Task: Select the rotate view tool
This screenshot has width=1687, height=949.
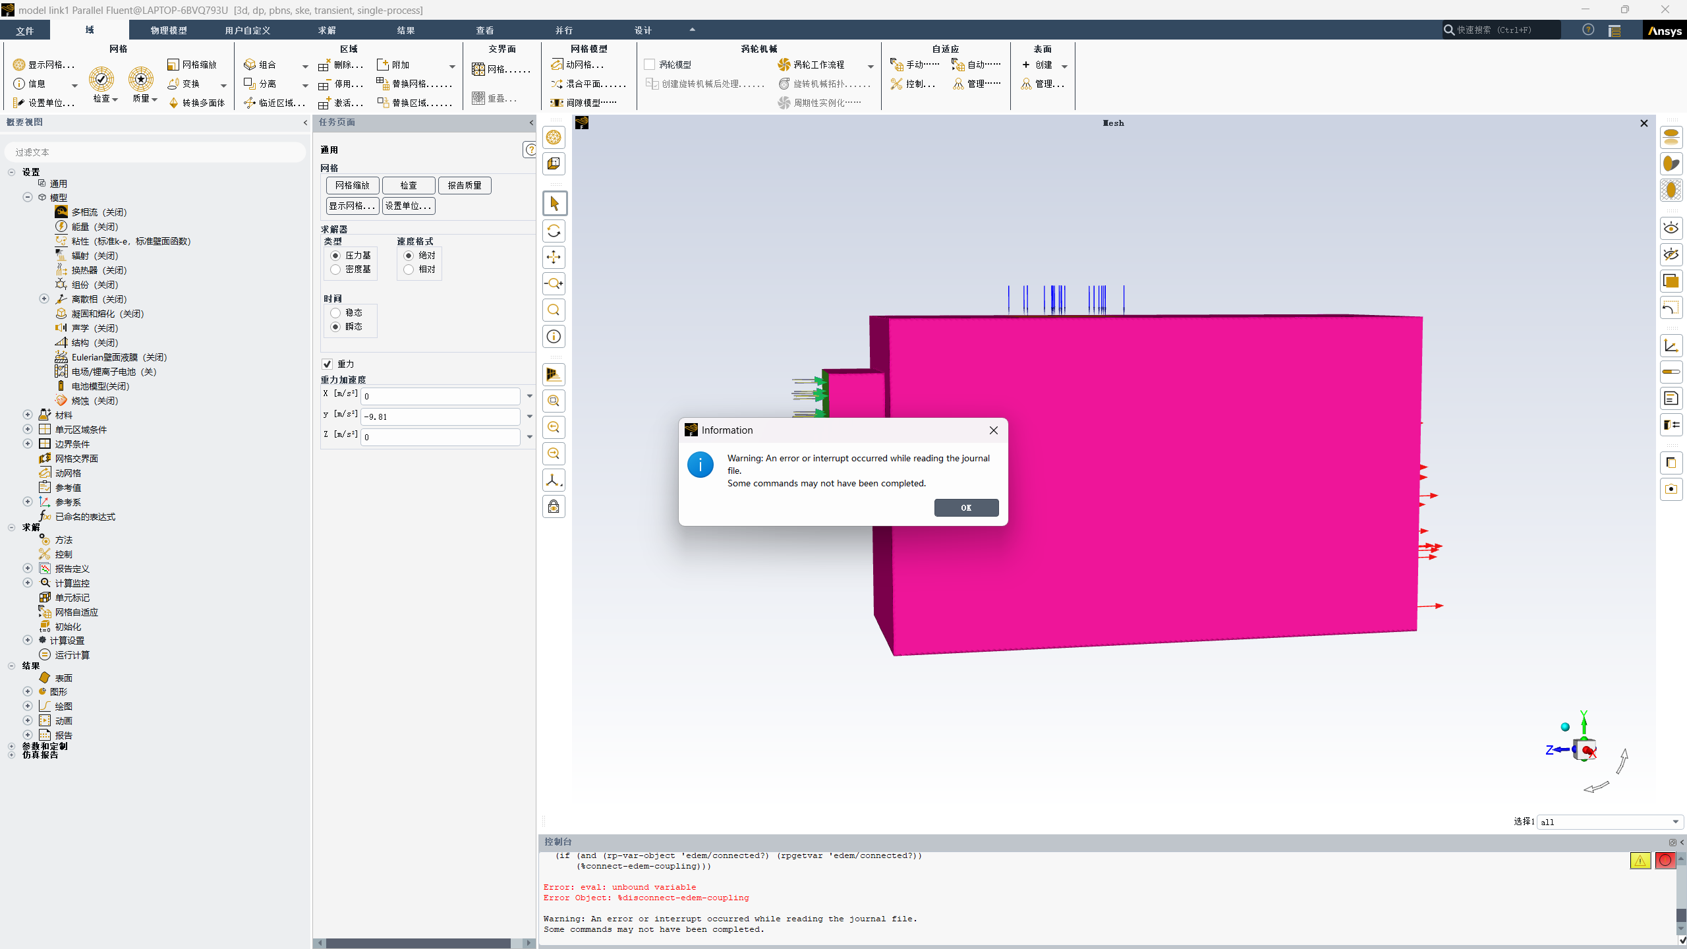Action: coord(554,231)
